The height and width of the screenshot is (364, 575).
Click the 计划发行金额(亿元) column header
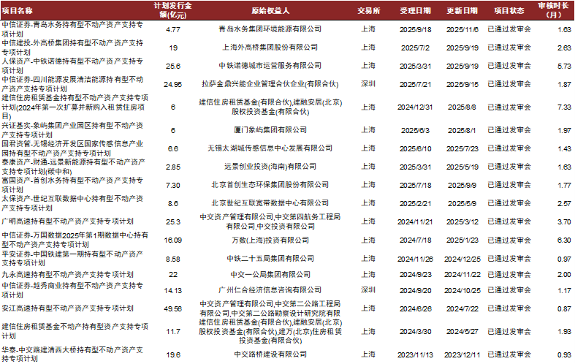coord(172,10)
